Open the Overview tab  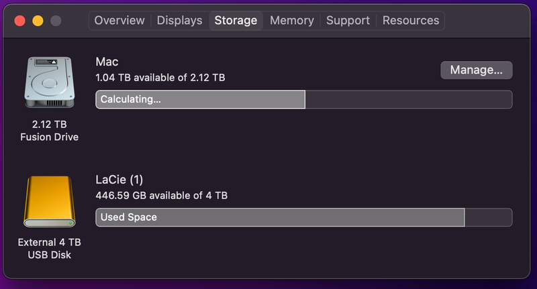point(119,20)
